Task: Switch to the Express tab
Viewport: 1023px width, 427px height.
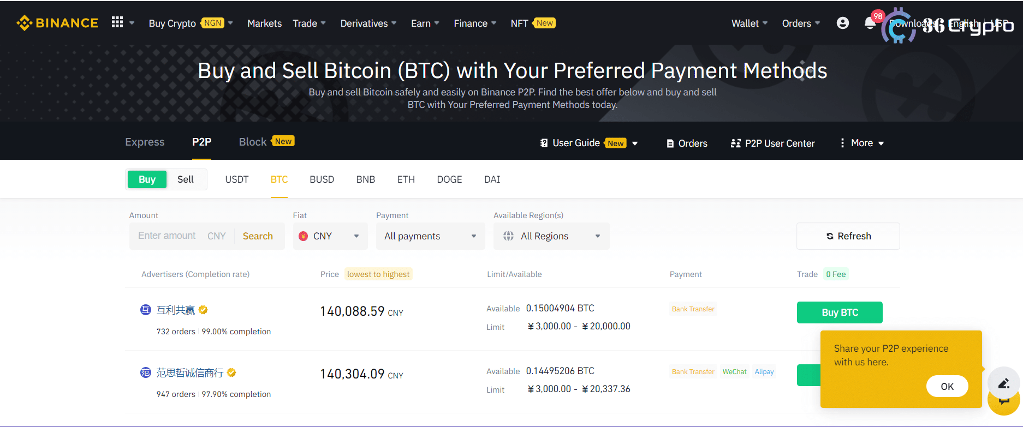Action: (x=145, y=142)
